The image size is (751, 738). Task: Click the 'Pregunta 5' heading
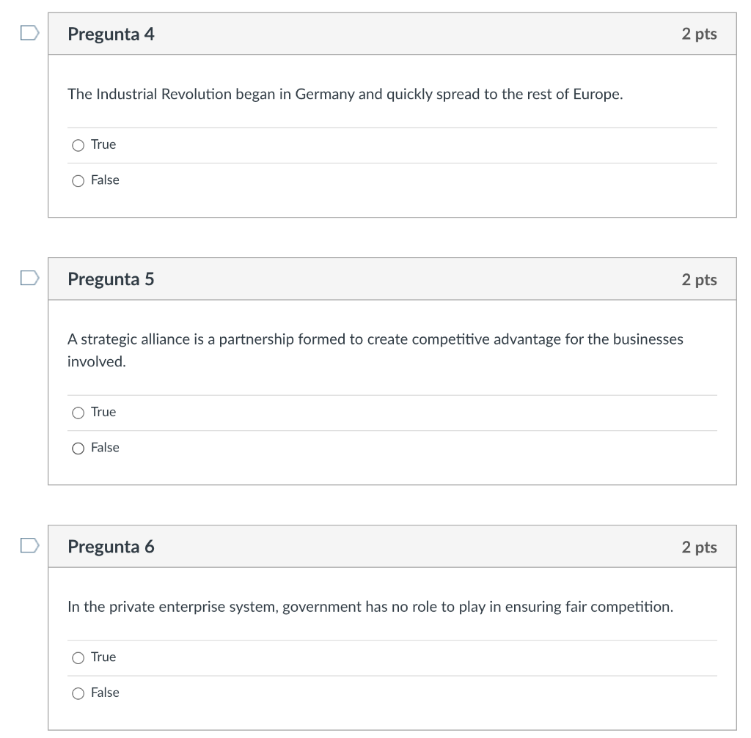pos(111,279)
